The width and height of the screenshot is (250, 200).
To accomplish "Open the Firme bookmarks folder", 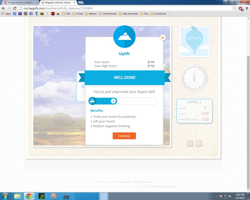I will coord(77,14).
